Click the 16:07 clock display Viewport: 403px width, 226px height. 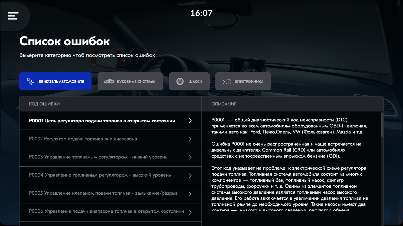tap(201, 13)
